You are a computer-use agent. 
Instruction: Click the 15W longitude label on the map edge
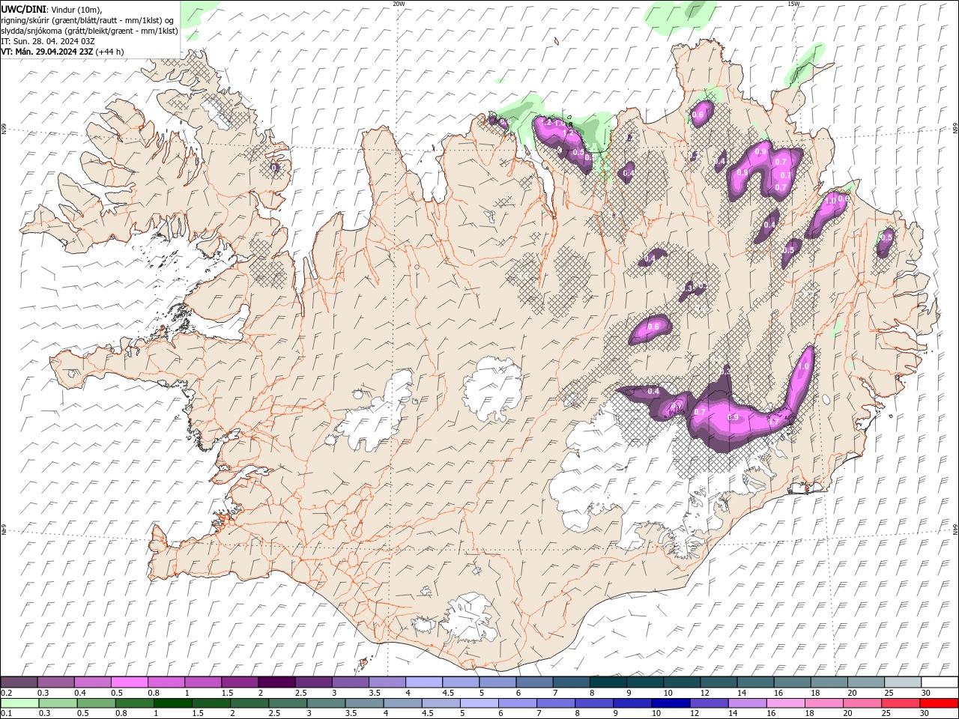[793, 4]
